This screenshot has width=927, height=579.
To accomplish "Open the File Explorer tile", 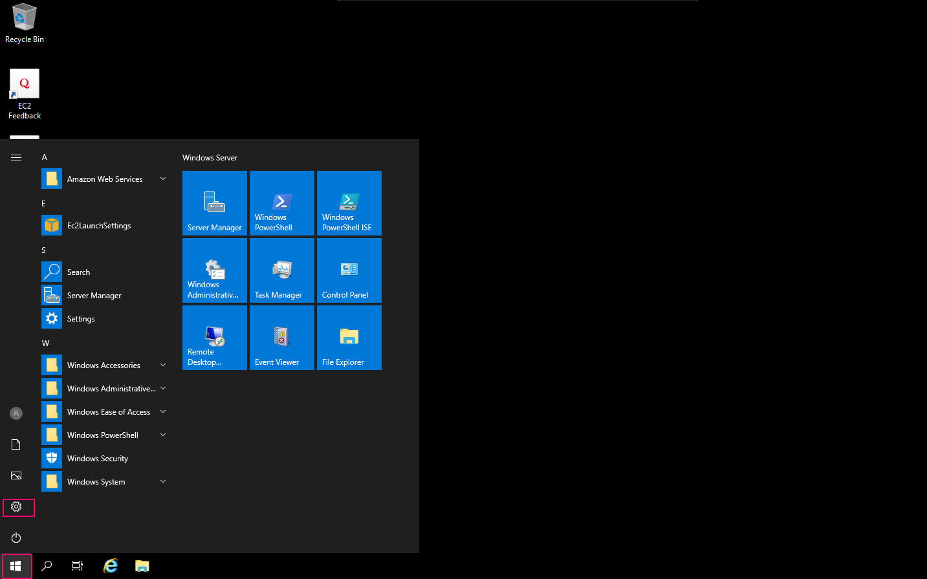I will tap(349, 338).
